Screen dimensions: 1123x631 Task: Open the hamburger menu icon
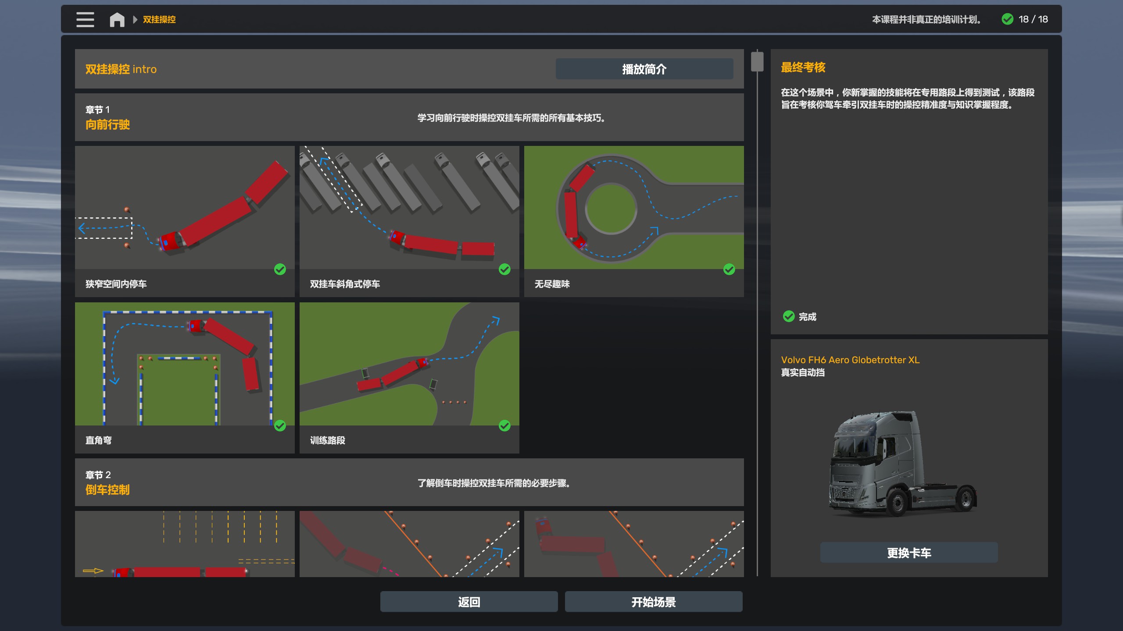(85, 20)
